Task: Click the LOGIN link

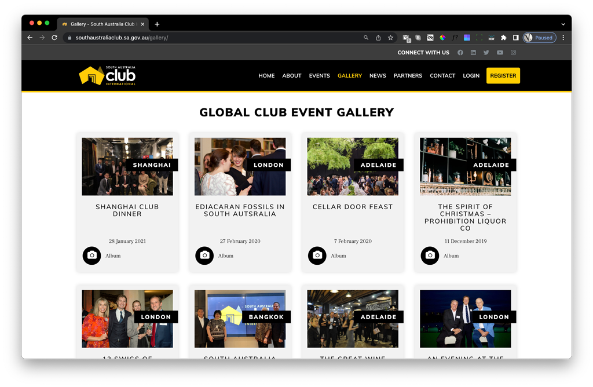Action: tap(471, 76)
